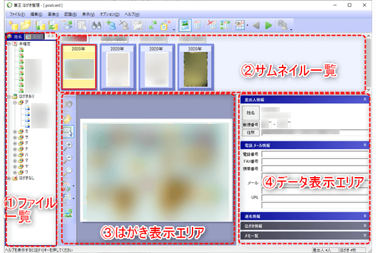Viewport: 376px width, 253px height.
Task: Click the 住所 button
Action: tap(251, 132)
